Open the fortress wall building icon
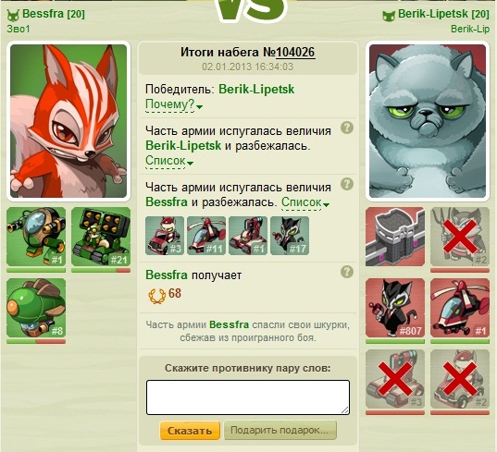497x452 pixels. tap(395, 237)
